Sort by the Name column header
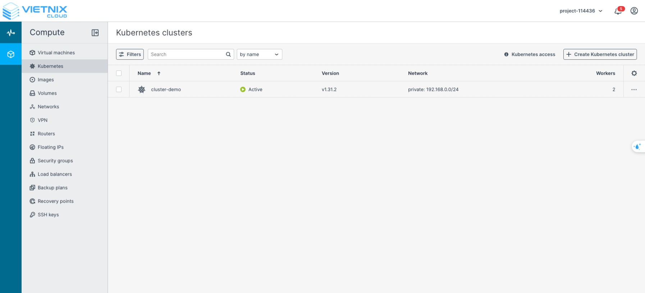 145,73
